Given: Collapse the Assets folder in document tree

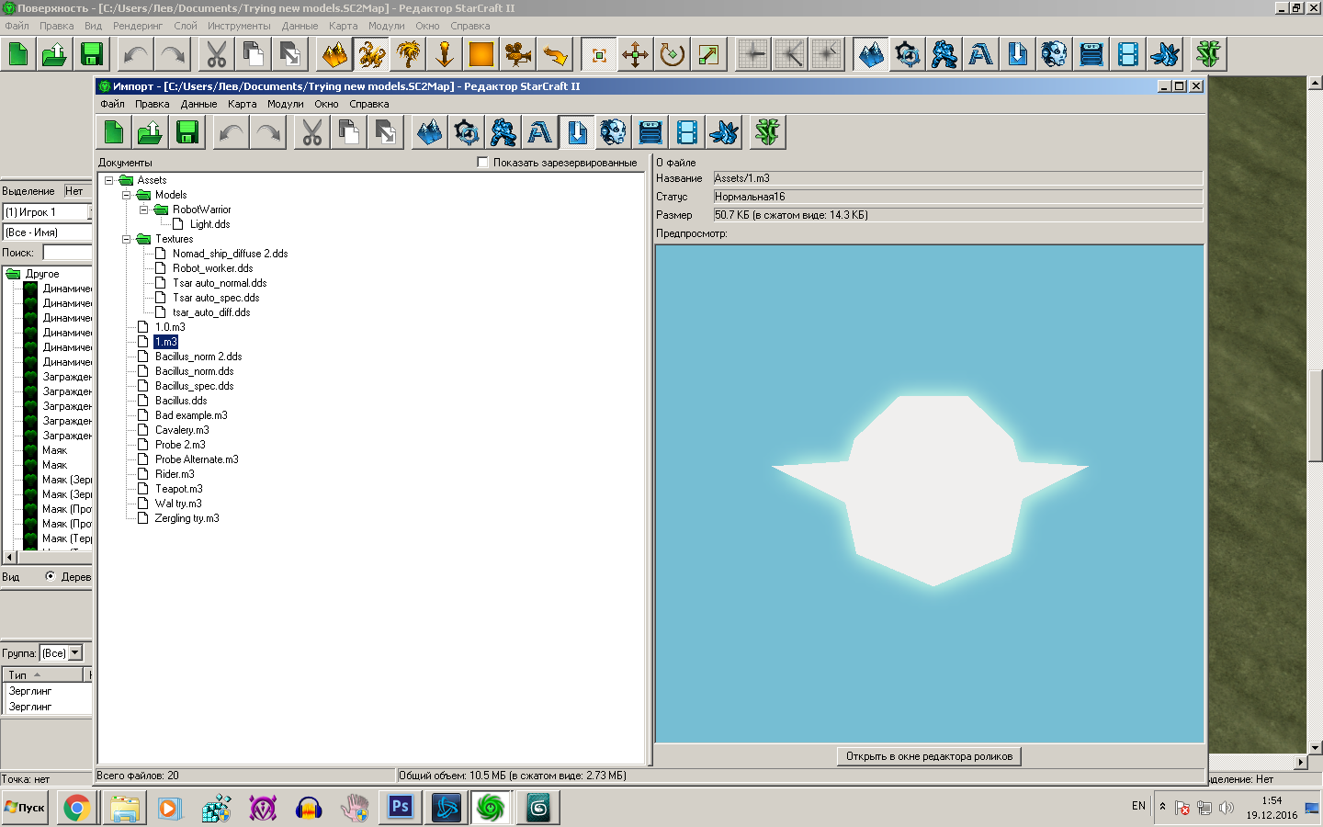Looking at the screenshot, I should [108, 180].
